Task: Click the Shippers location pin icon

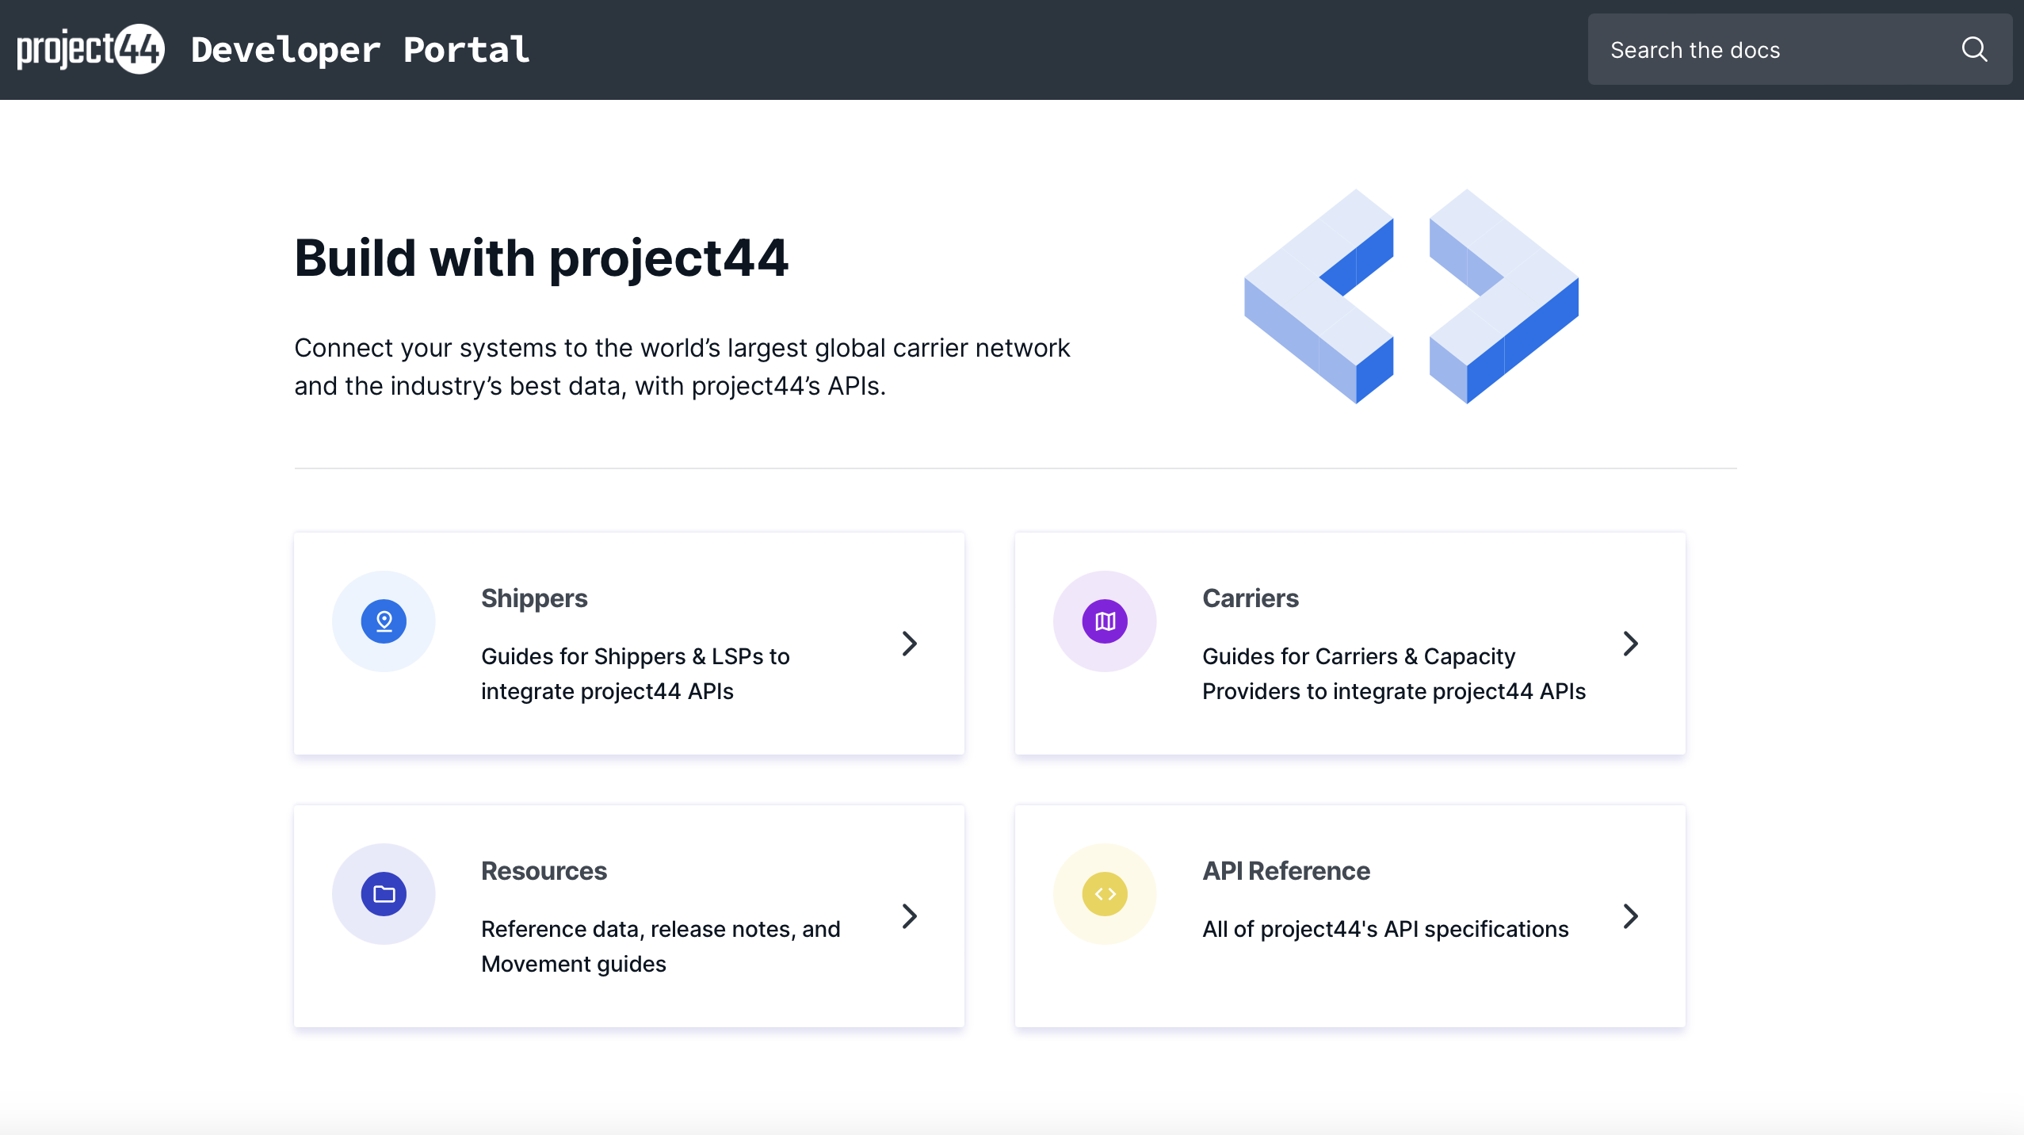Action: (384, 621)
